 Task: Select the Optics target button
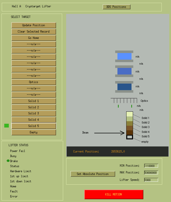(x=34, y=82)
